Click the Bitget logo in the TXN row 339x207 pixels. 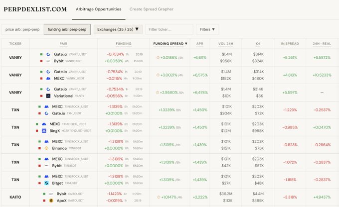46,183
